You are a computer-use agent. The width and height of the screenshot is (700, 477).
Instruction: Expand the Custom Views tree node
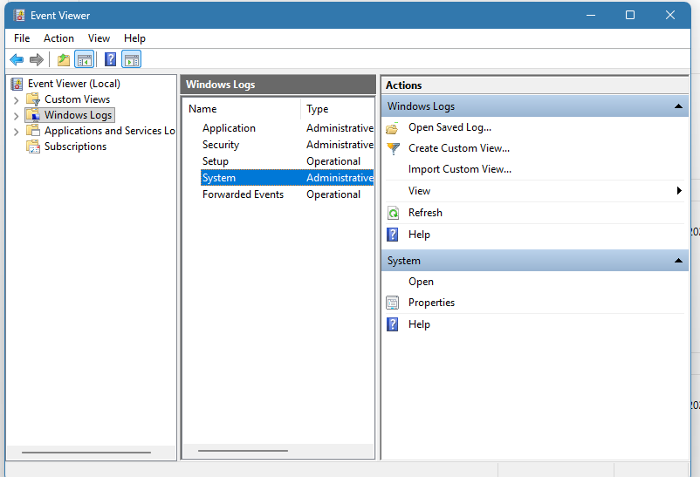pos(16,100)
